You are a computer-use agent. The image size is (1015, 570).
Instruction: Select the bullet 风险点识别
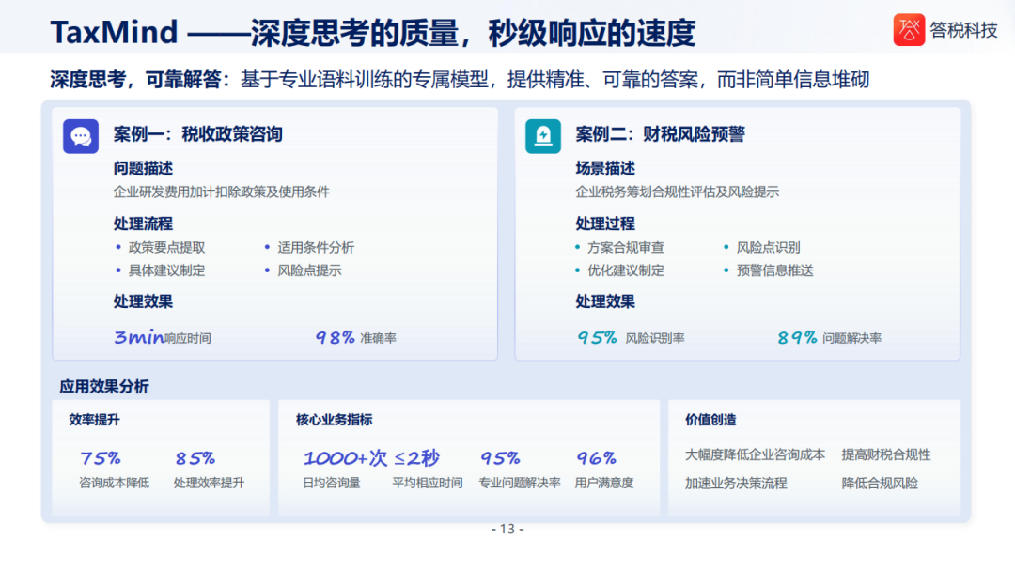pos(769,247)
